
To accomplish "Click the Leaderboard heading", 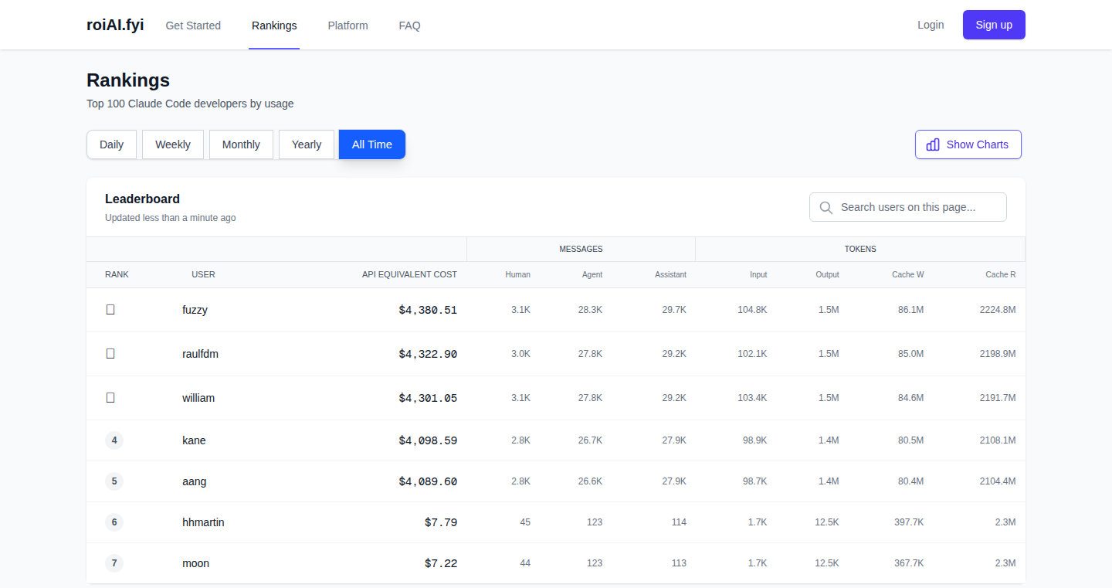I will [142, 199].
